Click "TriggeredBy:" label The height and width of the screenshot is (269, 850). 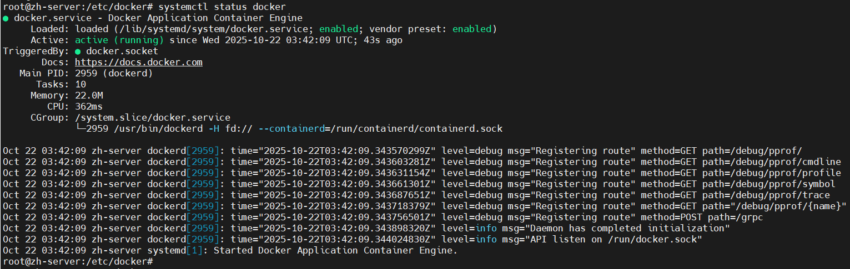click(36, 51)
